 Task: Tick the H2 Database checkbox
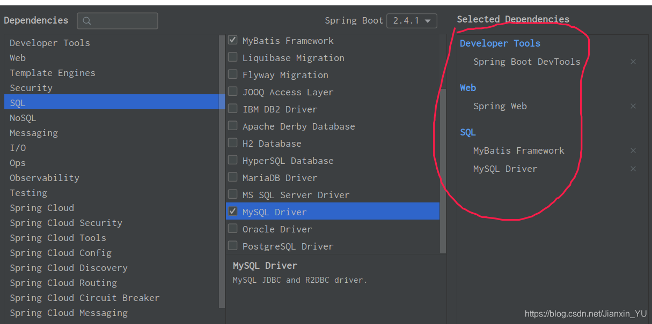point(233,142)
